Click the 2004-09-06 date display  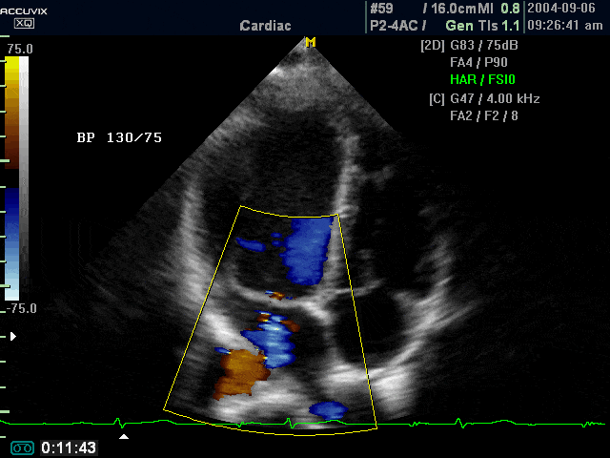click(x=561, y=9)
